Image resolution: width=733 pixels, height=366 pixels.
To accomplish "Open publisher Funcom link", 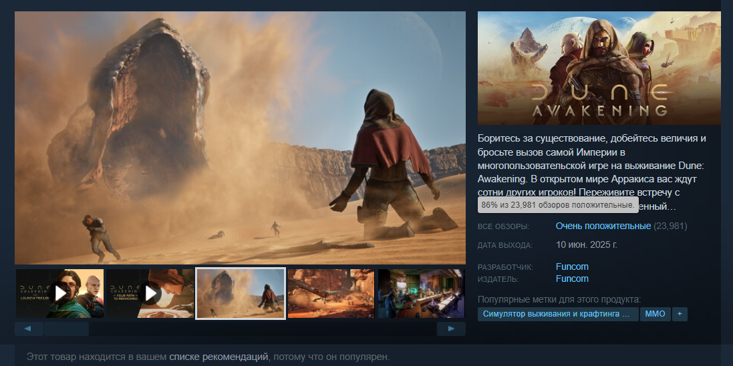I will 572,279.
